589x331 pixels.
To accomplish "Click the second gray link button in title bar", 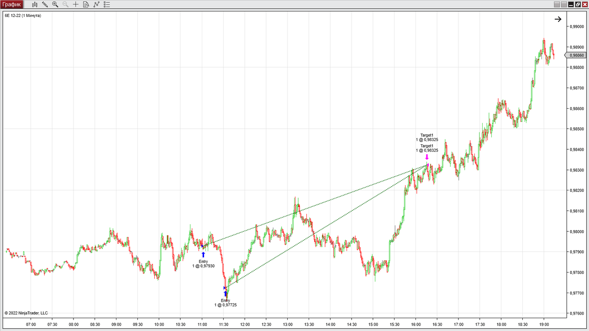I will (x=564, y=5).
